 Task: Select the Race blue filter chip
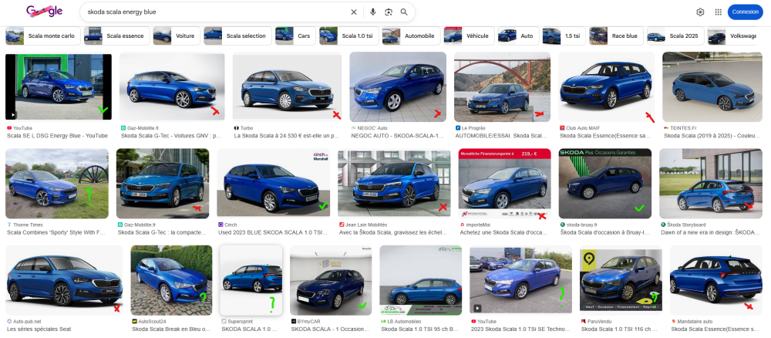[616, 36]
